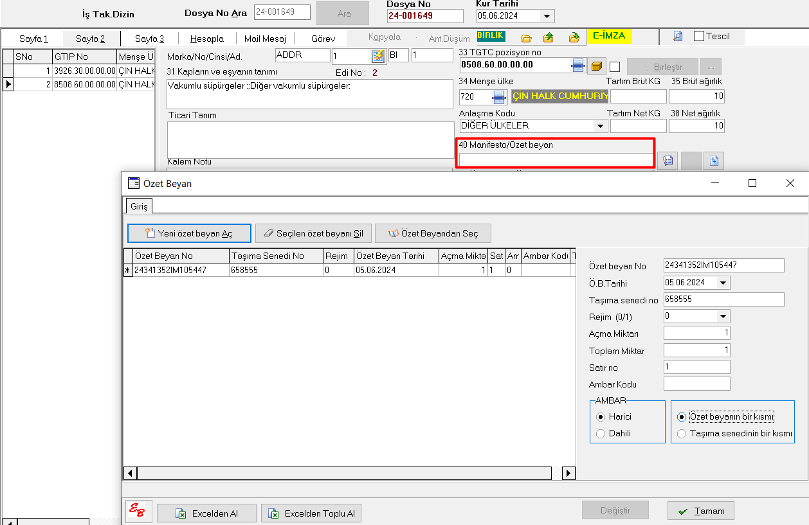809x525 pixels.
Task: Click the Özet Beyan window title icon
Action: pyautogui.click(x=134, y=183)
